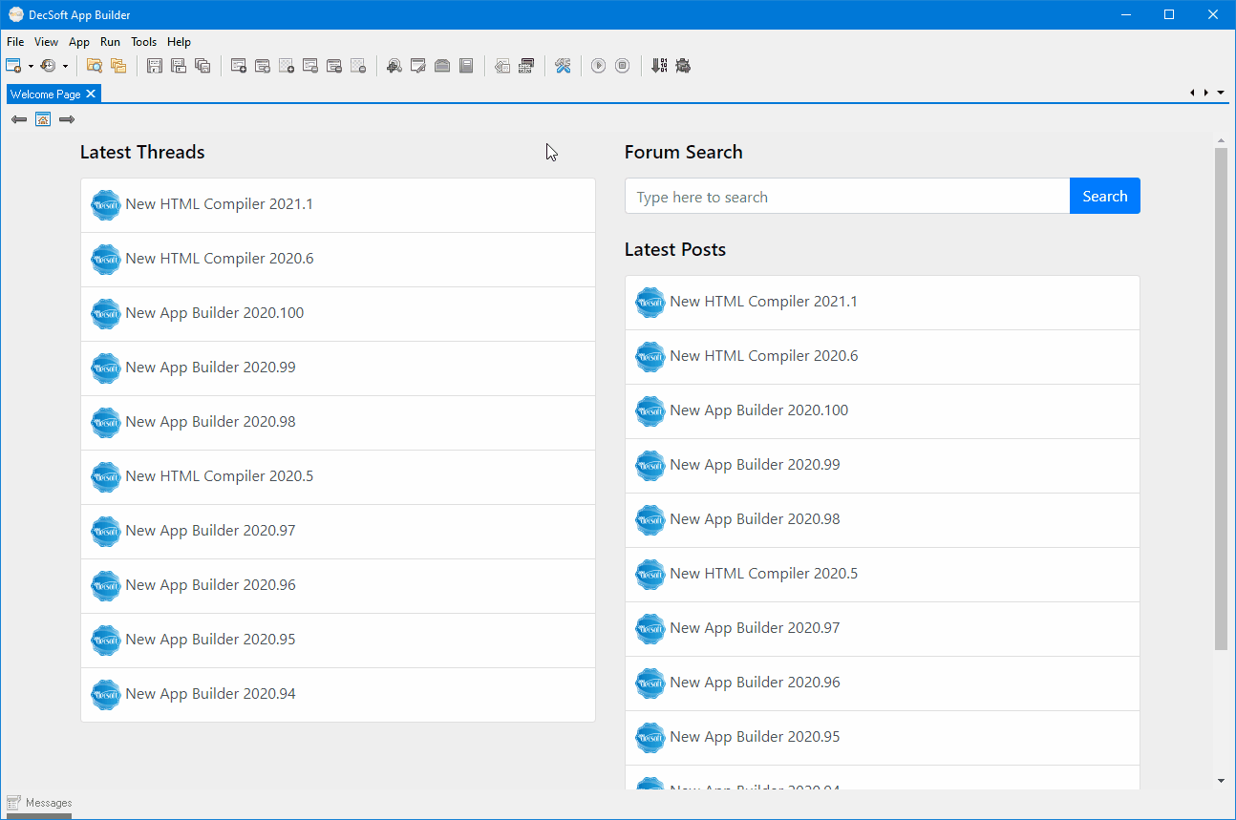Open post New App Builder 2020.98 under Latest Posts
Screen dimensions: 1236x820
pyautogui.click(x=883, y=519)
